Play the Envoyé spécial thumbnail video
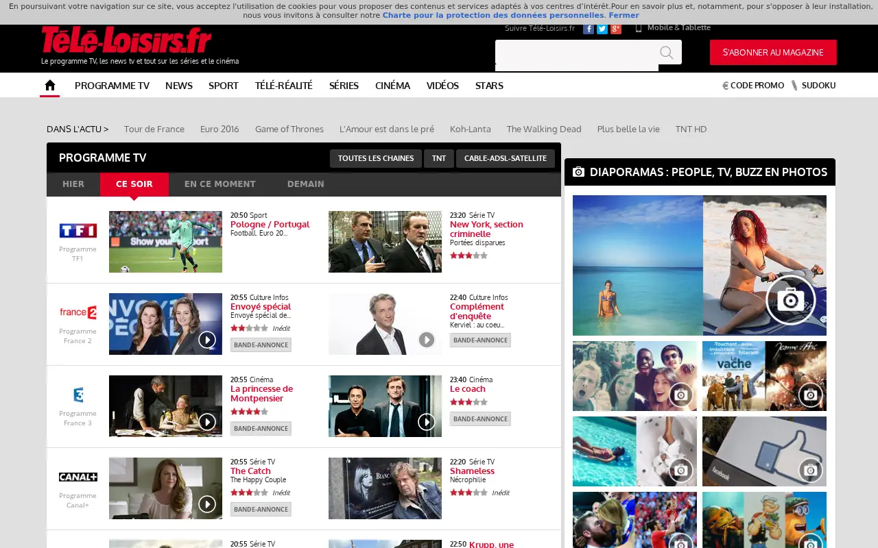878x548 pixels. coord(165,324)
